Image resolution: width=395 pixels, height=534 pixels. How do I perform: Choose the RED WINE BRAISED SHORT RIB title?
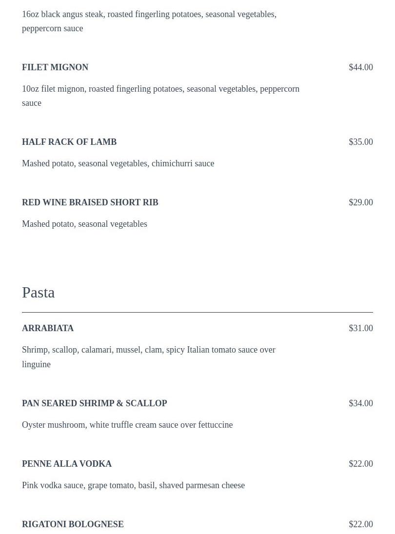pos(90,202)
